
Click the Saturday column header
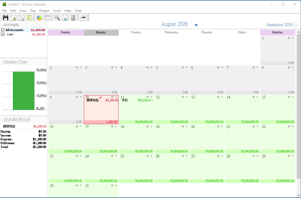278,33
